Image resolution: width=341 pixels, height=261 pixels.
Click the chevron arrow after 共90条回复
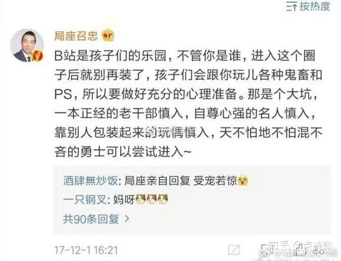point(127,219)
